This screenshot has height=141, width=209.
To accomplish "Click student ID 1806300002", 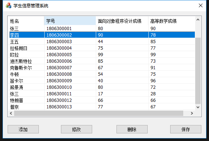I will pos(59,35).
